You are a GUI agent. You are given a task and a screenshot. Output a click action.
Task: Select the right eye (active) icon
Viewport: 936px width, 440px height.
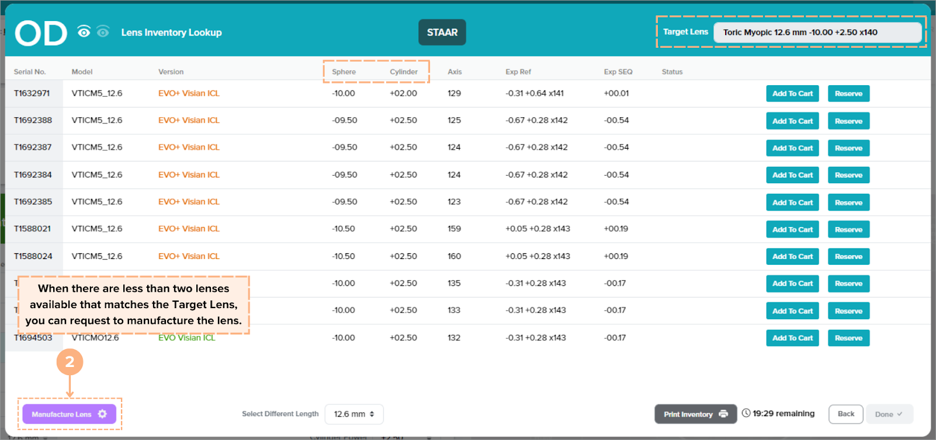click(x=84, y=32)
